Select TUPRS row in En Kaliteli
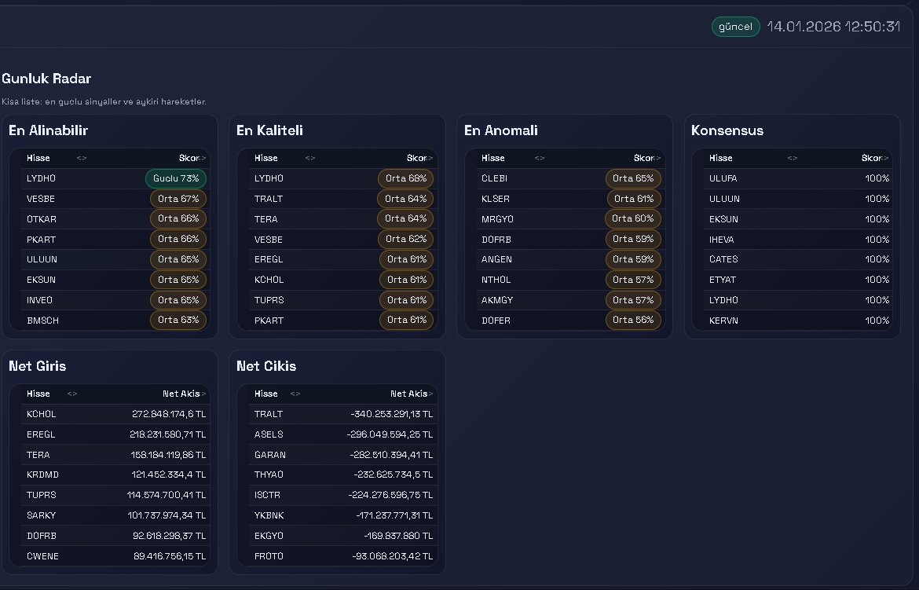Viewport: 919px width, 590px height. point(343,299)
